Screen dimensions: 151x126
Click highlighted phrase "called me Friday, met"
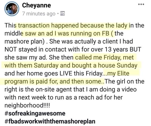(x=104, y=58)
